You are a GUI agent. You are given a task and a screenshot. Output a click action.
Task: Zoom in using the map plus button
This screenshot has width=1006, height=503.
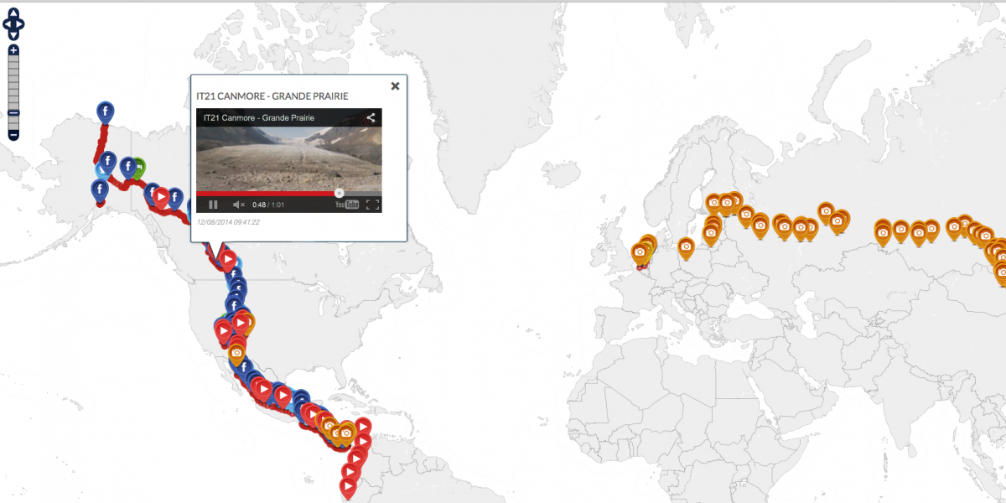[13, 50]
